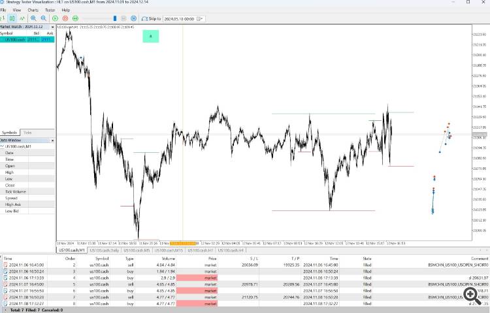This screenshot has height=313, width=490.
Task: Click the green fast-forward button
Action: click(x=75, y=18)
